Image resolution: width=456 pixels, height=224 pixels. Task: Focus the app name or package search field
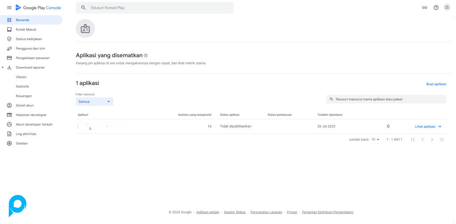[x=386, y=99]
